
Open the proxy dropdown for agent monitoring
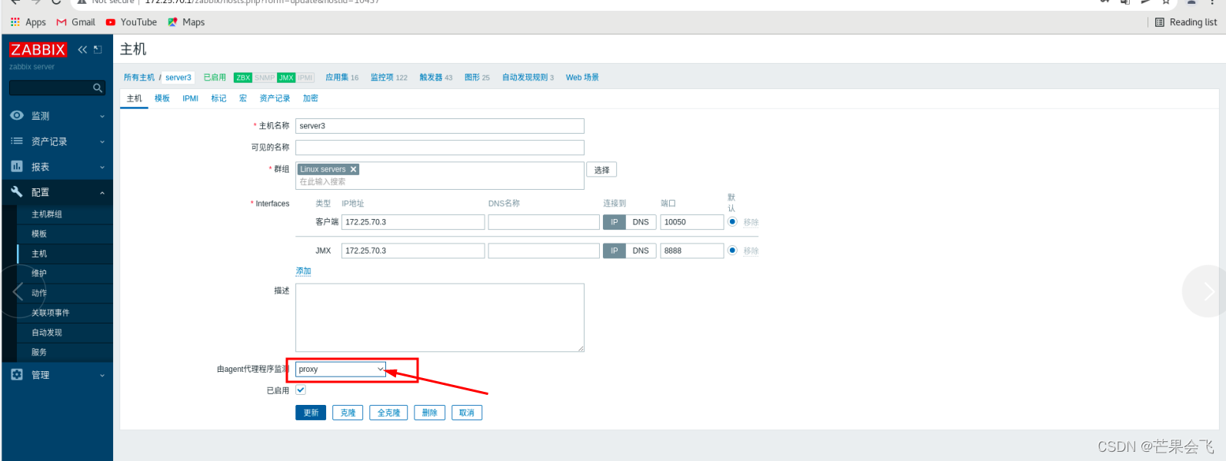pos(341,369)
